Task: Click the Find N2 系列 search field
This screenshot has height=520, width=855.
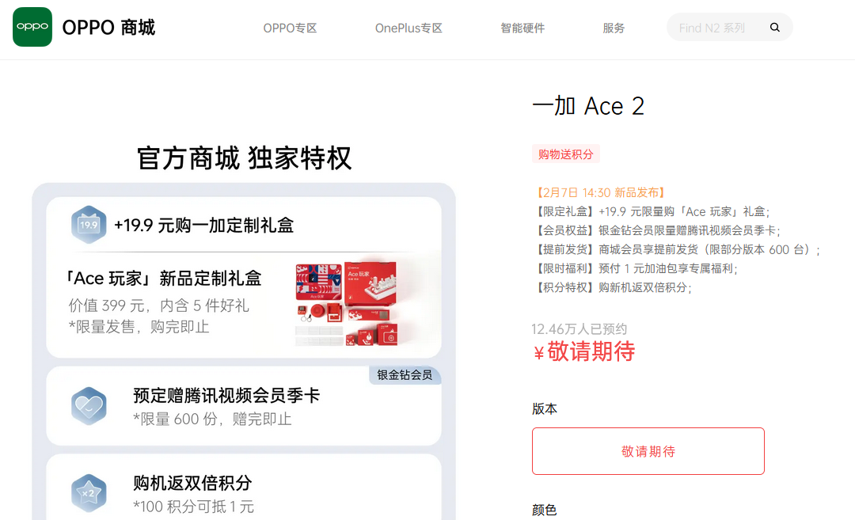Action: pyautogui.click(x=730, y=27)
